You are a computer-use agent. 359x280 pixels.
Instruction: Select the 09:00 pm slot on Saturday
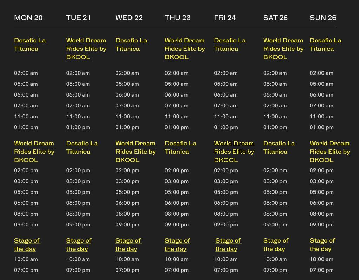275,225
